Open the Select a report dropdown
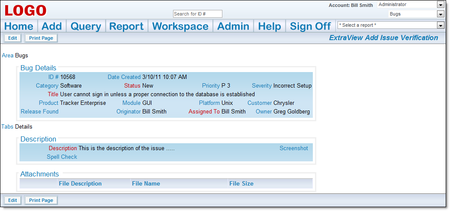450x211 pixels. (391, 25)
